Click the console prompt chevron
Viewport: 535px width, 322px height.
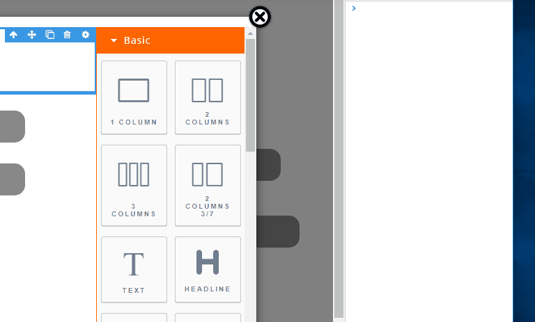click(354, 8)
